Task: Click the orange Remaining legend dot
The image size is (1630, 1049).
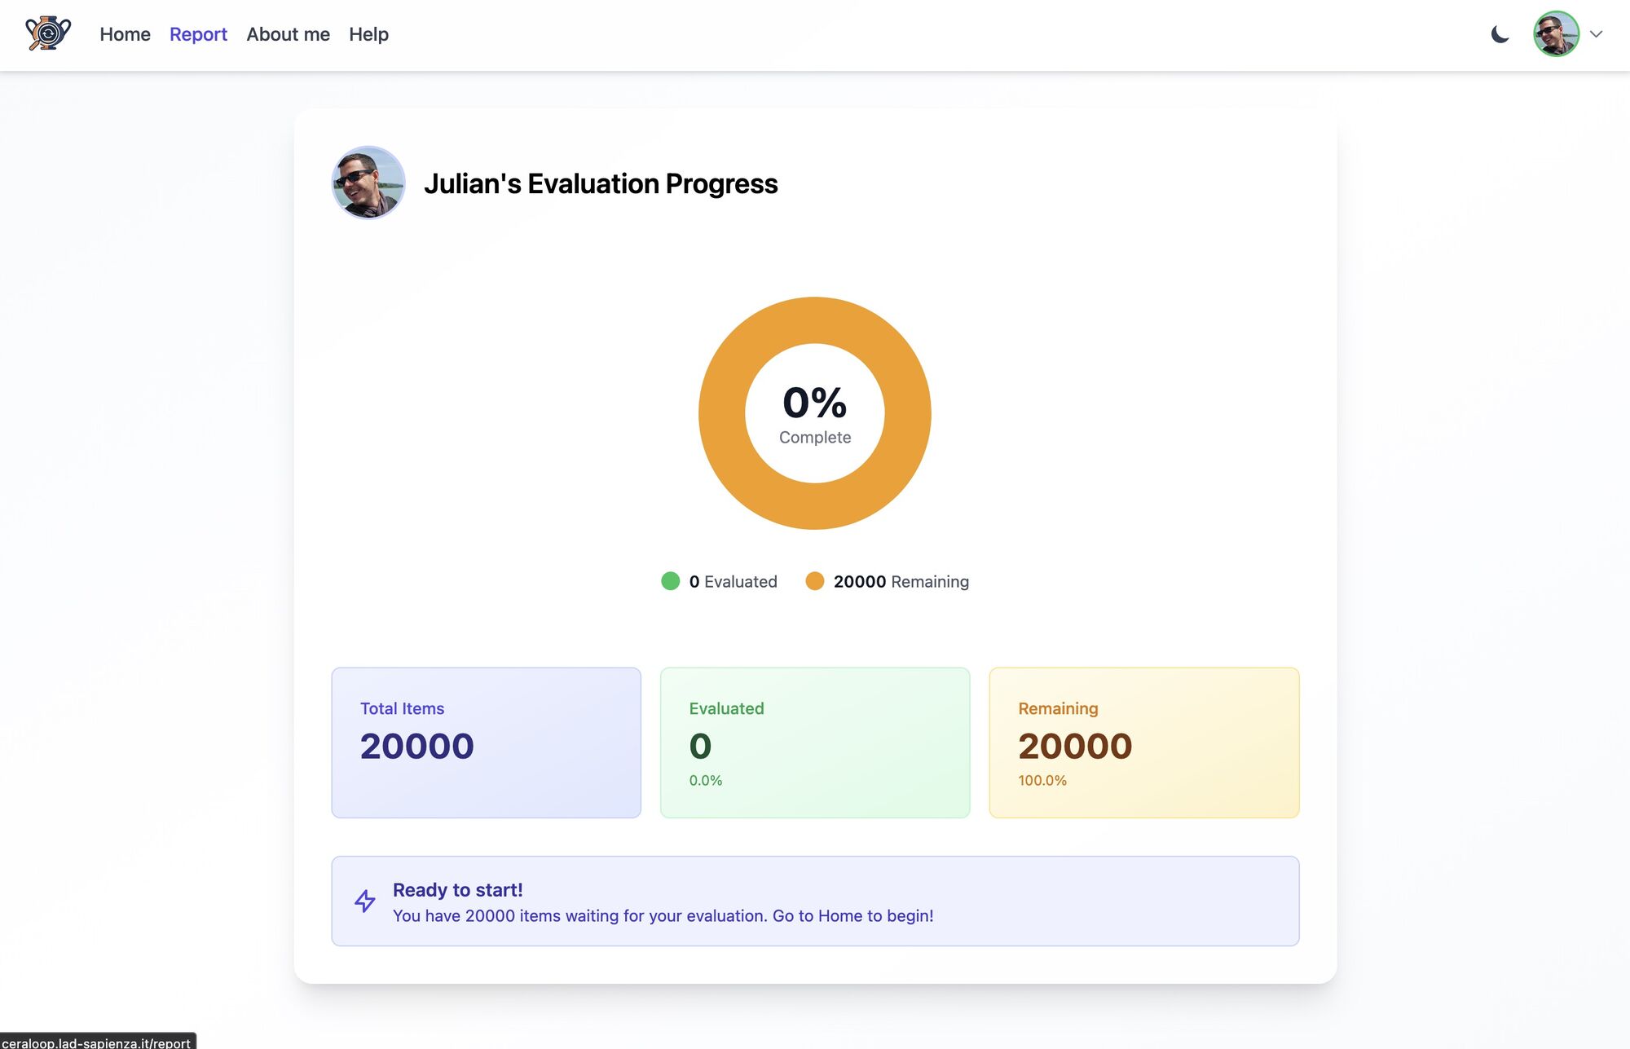Action: [814, 581]
